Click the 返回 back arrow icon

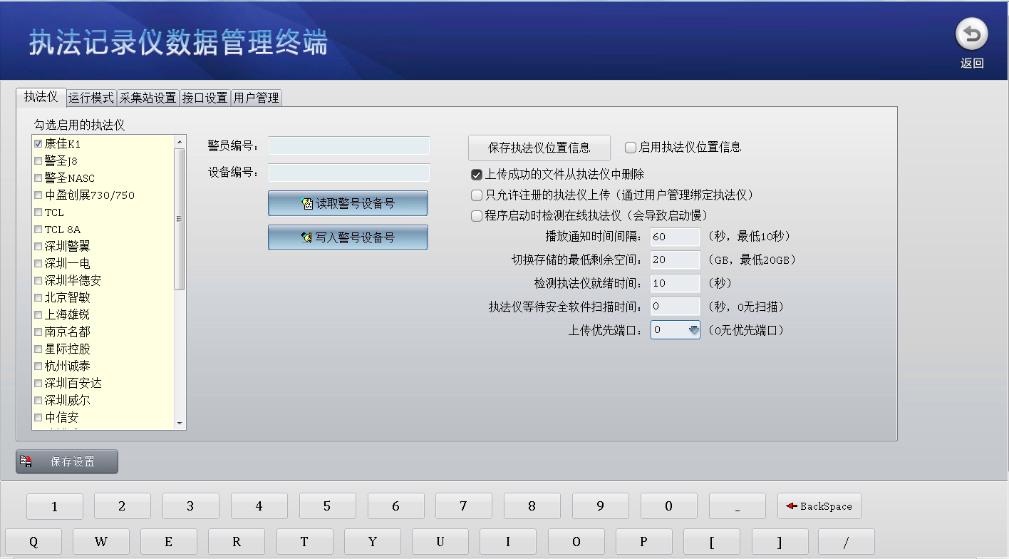pos(972,35)
